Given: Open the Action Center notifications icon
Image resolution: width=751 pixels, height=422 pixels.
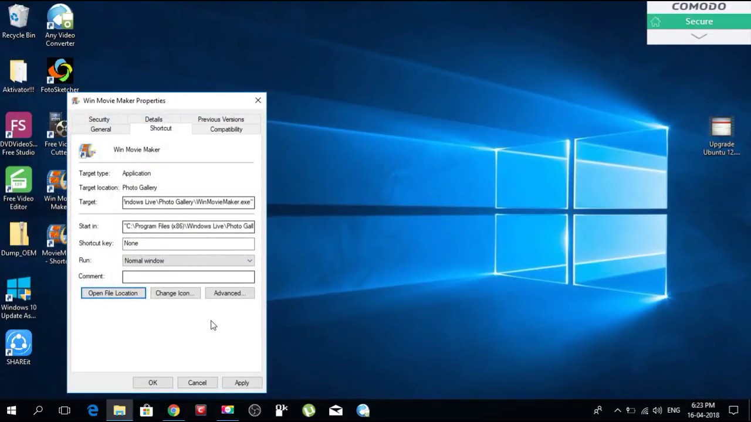Looking at the screenshot, I should pyautogui.click(x=733, y=410).
